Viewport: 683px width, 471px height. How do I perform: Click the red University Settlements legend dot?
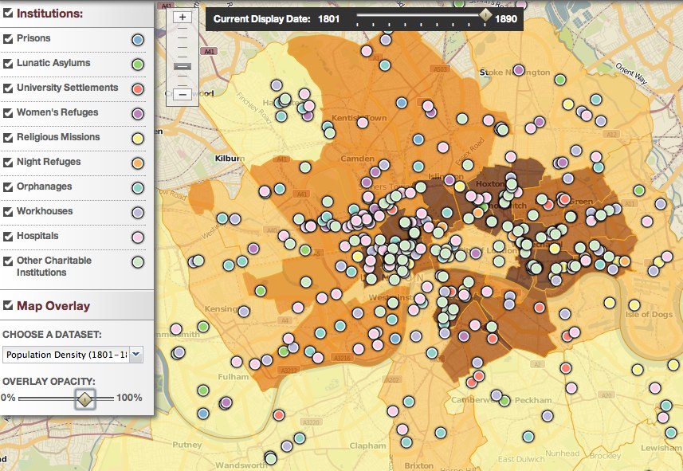click(138, 89)
